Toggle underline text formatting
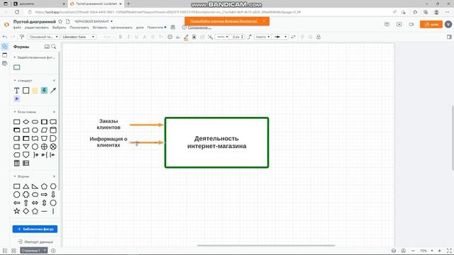The width and height of the screenshot is (454, 255). coord(137,37)
